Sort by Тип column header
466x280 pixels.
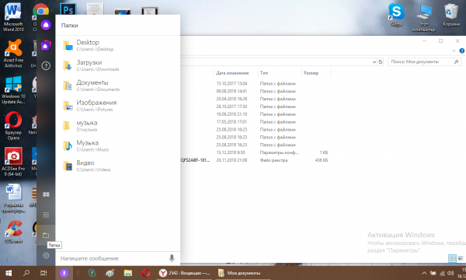tap(280, 73)
